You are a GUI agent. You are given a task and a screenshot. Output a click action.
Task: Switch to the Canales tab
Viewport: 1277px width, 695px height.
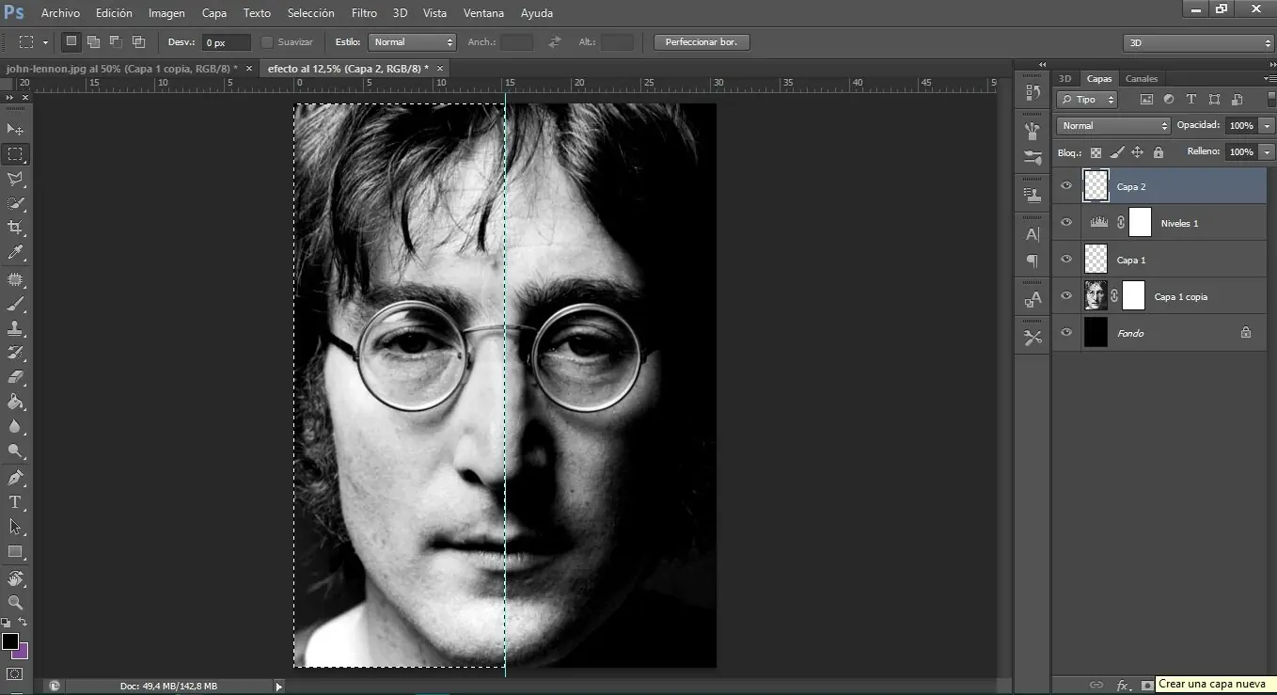pos(1141,78)
